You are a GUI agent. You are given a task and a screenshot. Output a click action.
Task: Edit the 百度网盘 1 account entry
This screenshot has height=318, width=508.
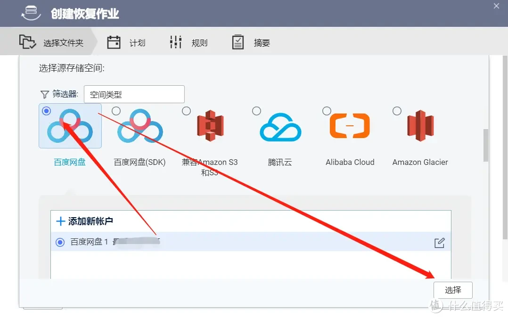[x=439, y=243]
